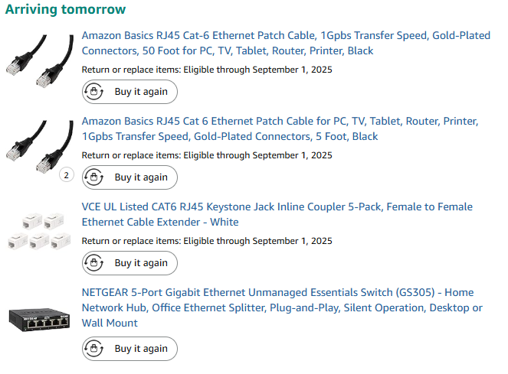Click the return eligibility text under the VCE coupler
This screenshot has width=508, height=374.
coord(207,241)
